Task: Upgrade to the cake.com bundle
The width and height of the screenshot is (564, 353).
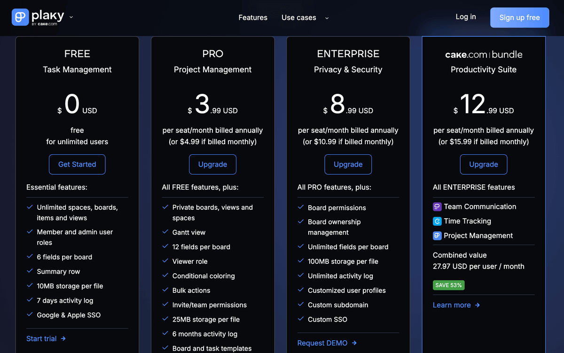Action: tap(483, 164)
